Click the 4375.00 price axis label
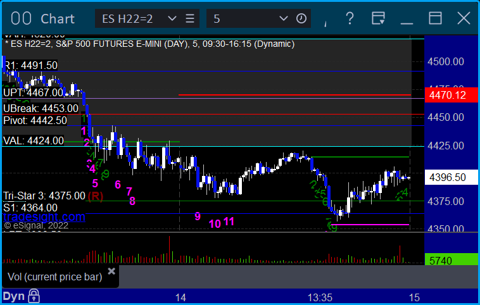Image resolution: width=480 pixels, height=305 pixels. tap(446, 201)
